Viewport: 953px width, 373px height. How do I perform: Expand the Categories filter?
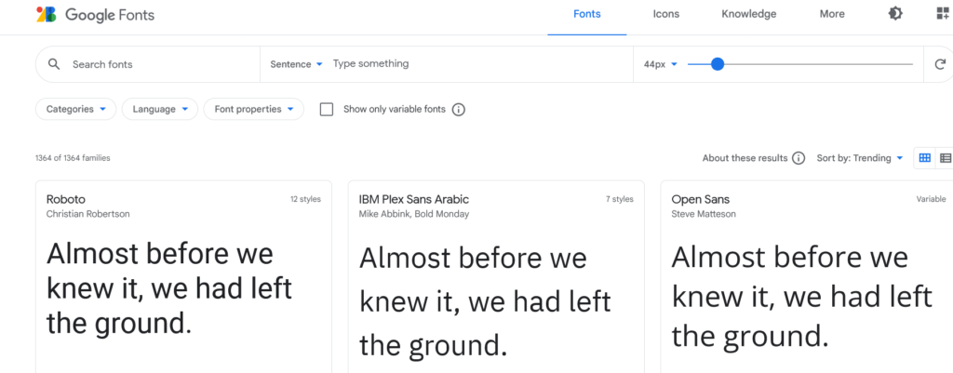[x=76, y=110]
